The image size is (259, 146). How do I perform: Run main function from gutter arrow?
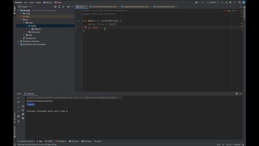tap(79, 21)
